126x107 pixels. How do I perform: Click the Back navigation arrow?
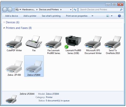tap(5, 10)
